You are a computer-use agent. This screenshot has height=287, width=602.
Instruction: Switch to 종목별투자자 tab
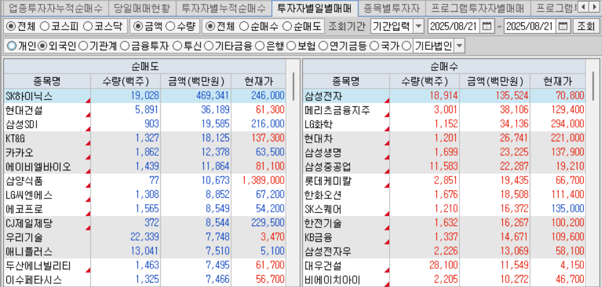coord(391,8)
